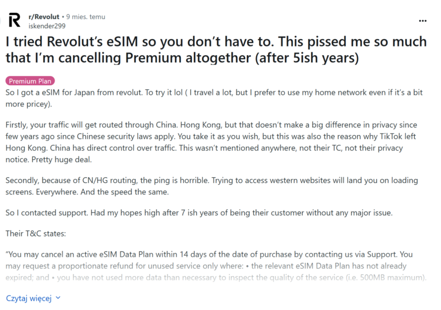This screenshot has height=310, width=441.
Task: Click the line "Their T&C states:"
Action: click(36, 235)
